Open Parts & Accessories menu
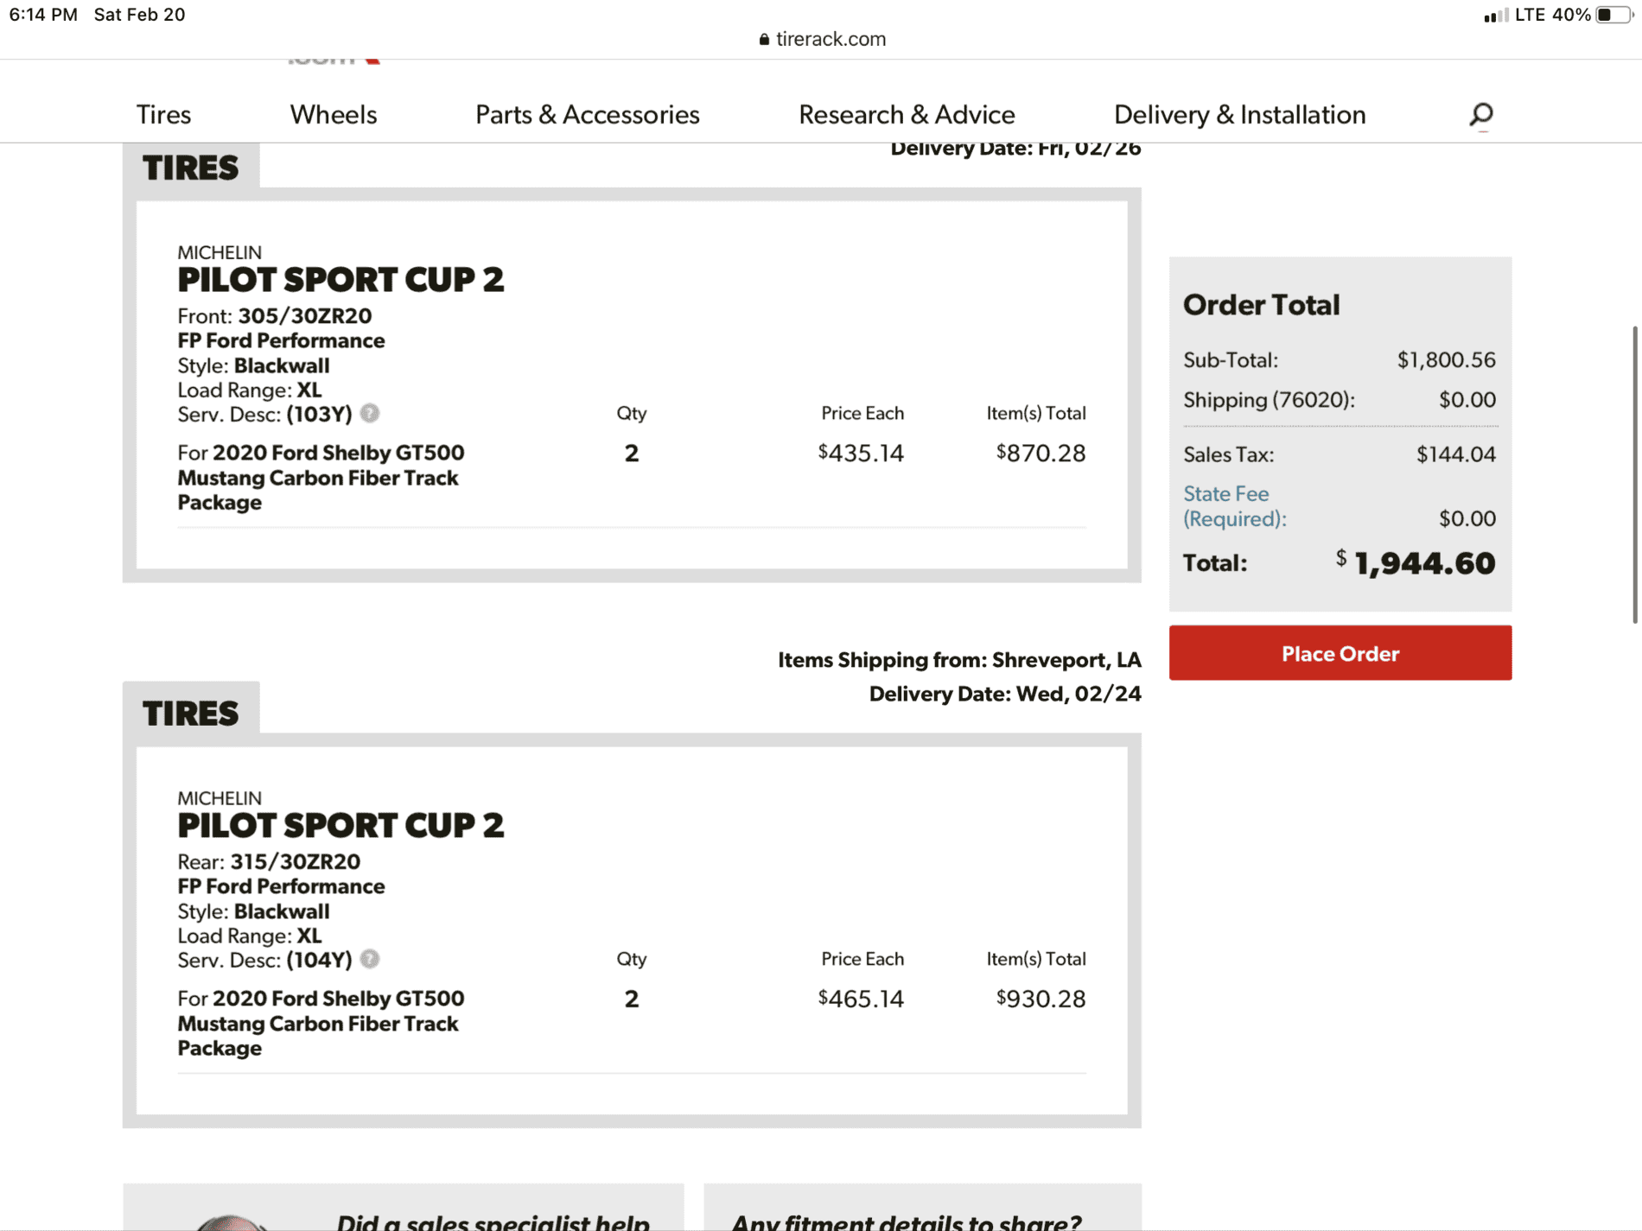 pos(588,115)
